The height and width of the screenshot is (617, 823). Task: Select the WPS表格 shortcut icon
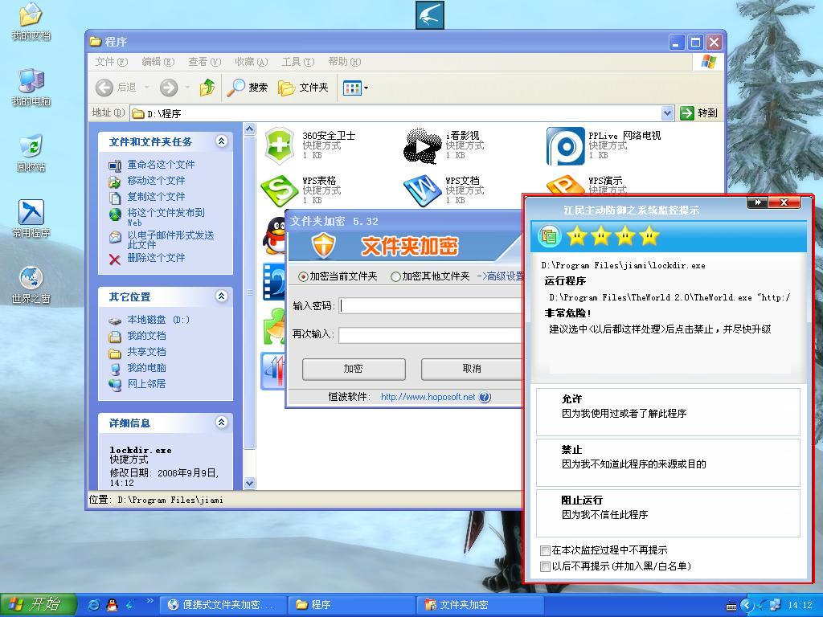[279, 190]
